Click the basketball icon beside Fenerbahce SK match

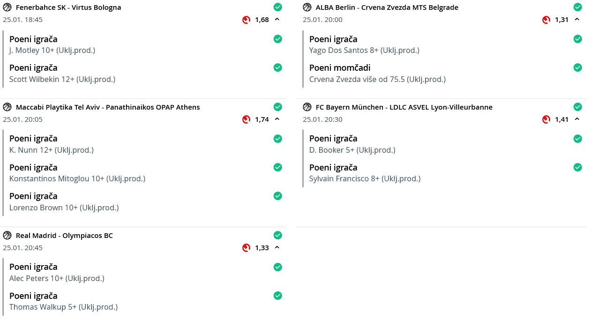[x=7, y=7]
